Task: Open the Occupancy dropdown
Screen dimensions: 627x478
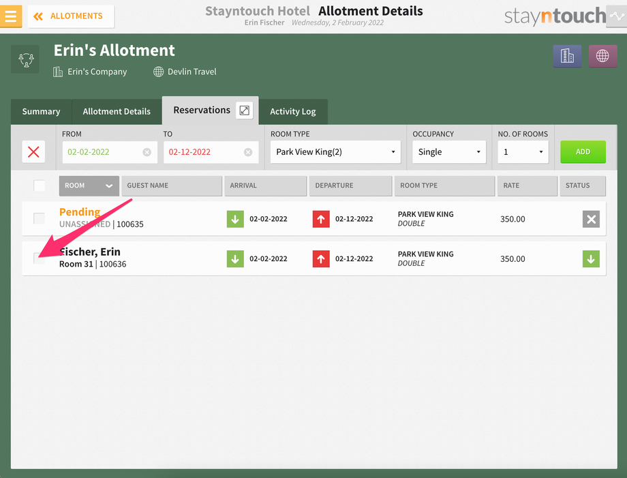Action: pos(449,152)
